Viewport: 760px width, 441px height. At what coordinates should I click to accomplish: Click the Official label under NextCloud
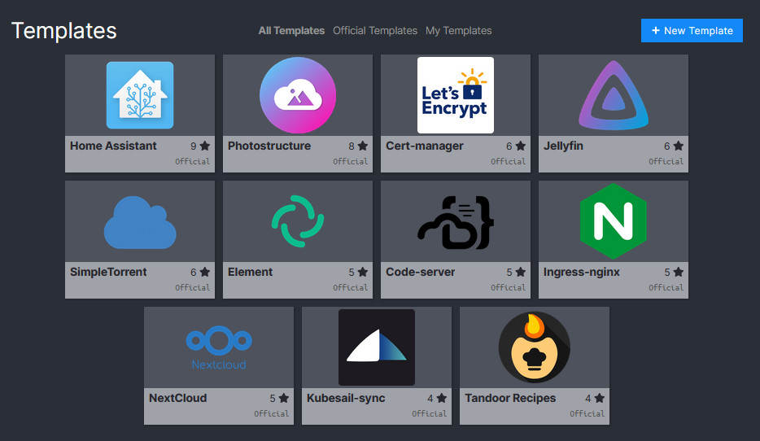point(272,413)
